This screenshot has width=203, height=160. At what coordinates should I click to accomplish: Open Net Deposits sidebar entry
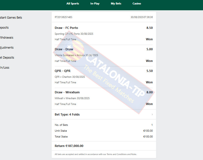(7, 57)
